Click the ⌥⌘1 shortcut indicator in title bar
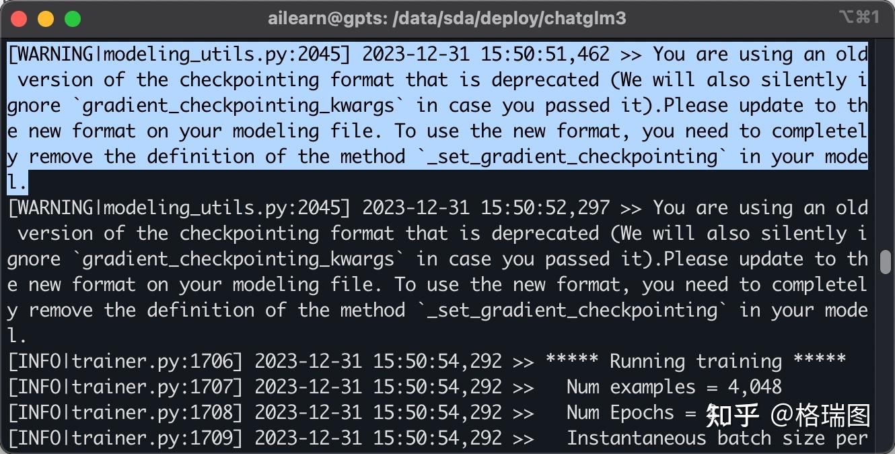The image size is (895, 454). click(x=859, y=18)
